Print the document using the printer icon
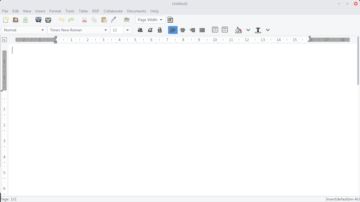The width and height of the screenshot is (360, 202). (x=48, y=20)
